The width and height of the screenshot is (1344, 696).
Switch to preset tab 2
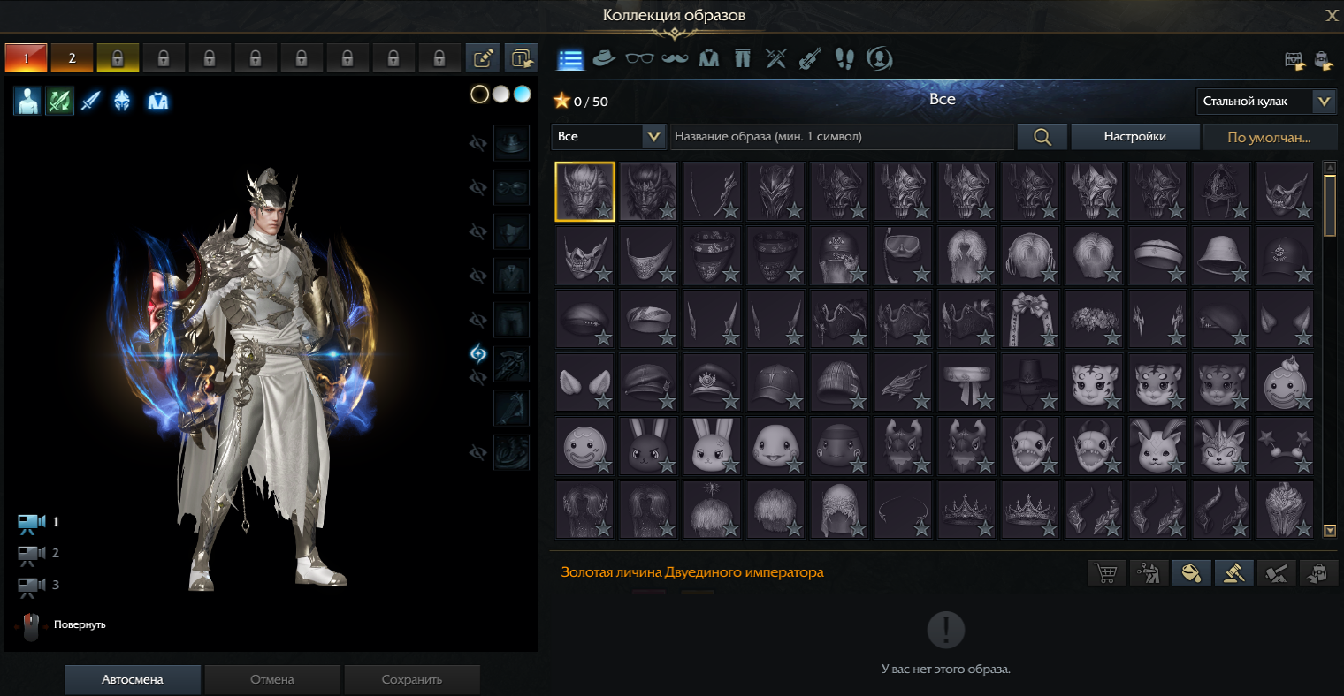tap(72, 58)
